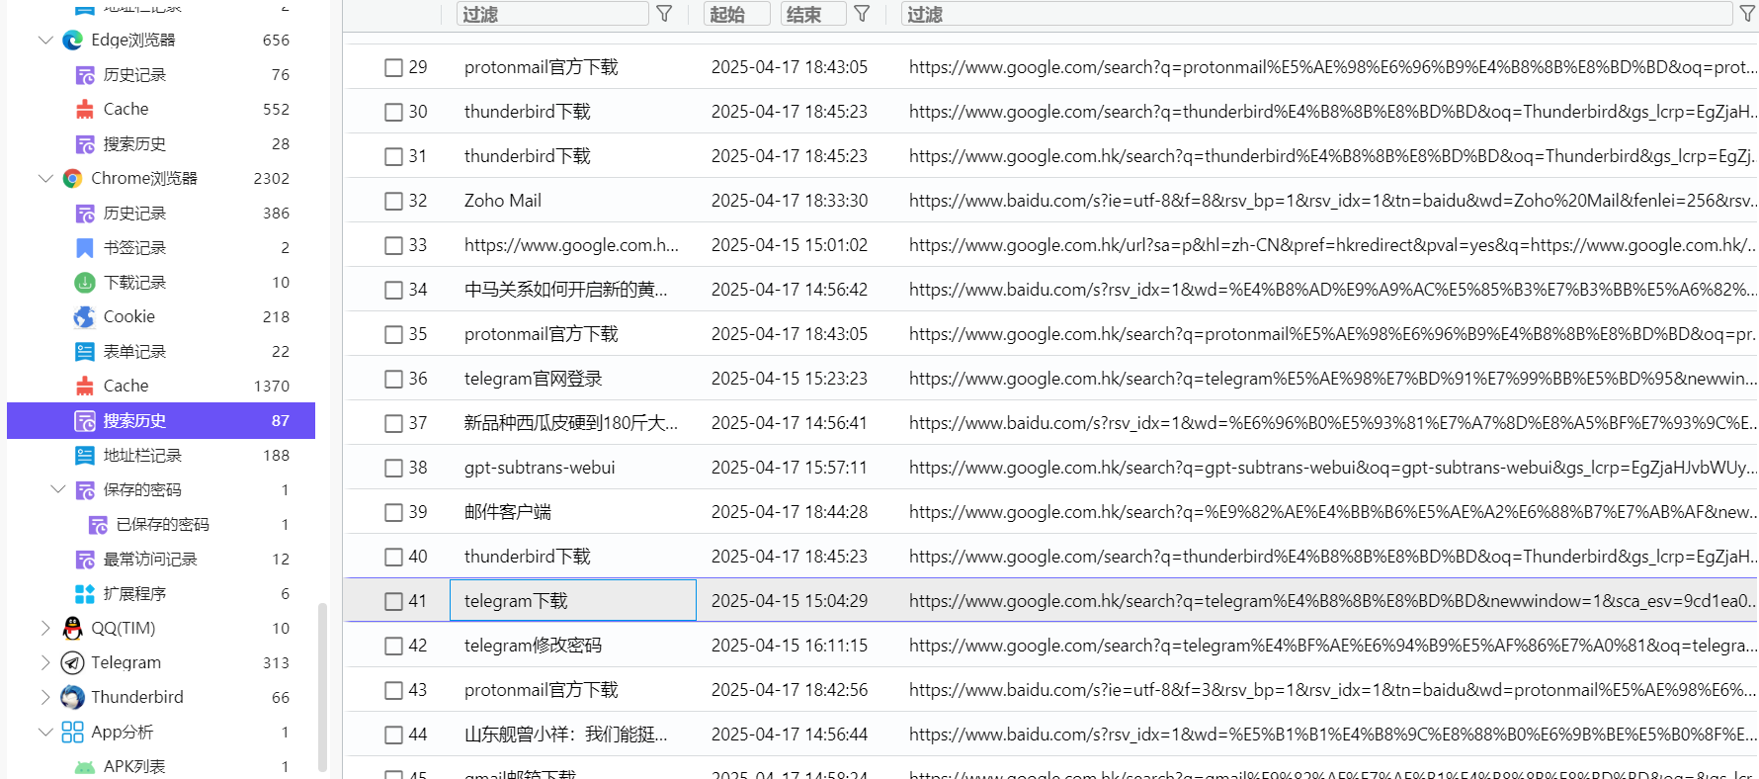
Task: Select row 43 protonmail官方下载 keyword
Action: 542,690
